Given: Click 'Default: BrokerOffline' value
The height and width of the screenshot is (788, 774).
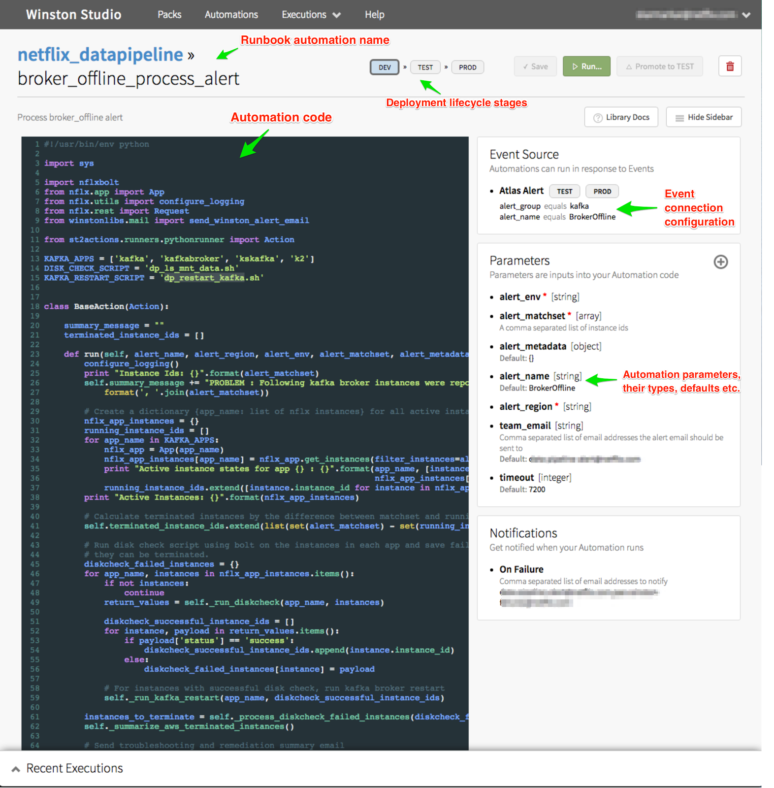Looking at the screenshot, I should point(537,388).
